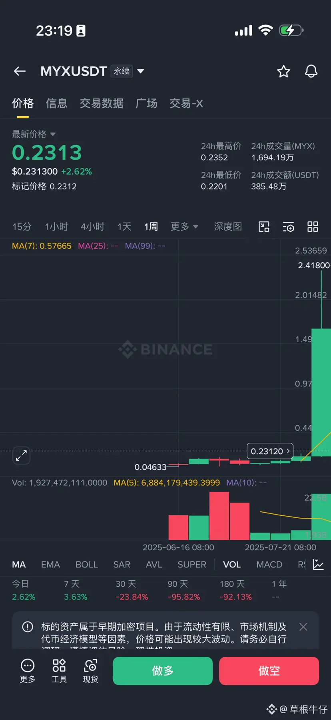
Task: Select the 1周 chart interval
Action: tap(151, 227)
